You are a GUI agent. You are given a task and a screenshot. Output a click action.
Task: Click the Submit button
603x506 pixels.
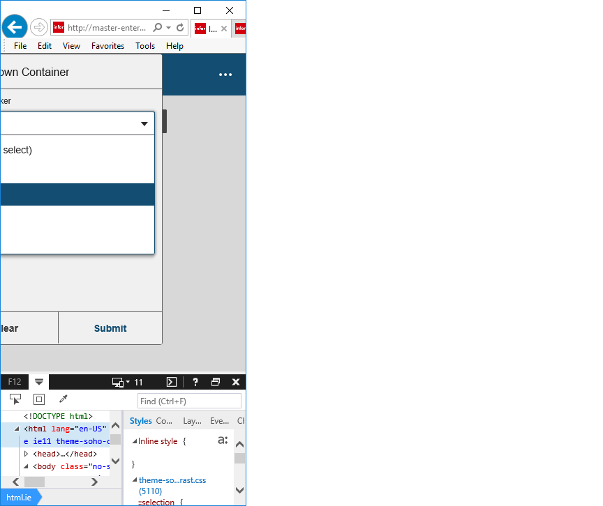[110, 328]
